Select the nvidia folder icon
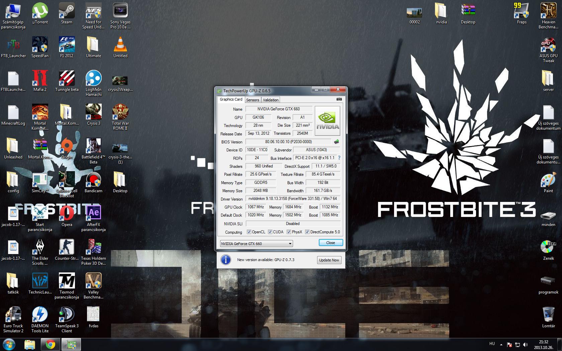The image size is (562, 351). 441,14
